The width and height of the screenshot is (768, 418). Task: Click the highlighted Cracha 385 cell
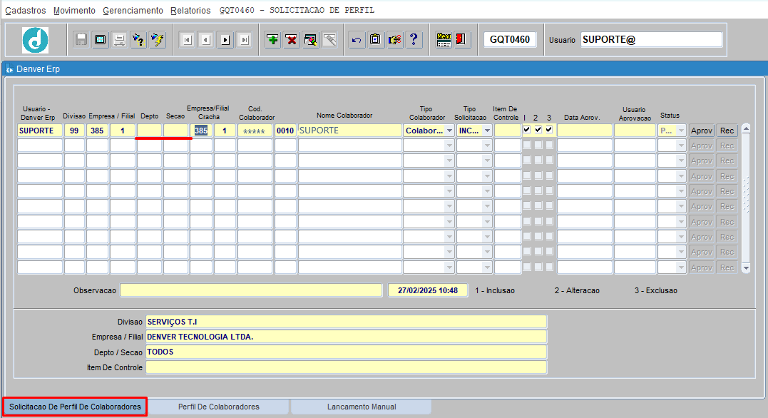(x=201, y=131)
